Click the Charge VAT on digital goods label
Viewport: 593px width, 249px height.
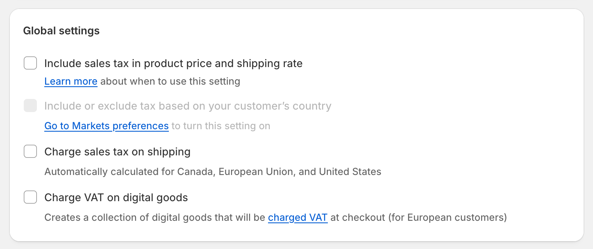(116, 197)
